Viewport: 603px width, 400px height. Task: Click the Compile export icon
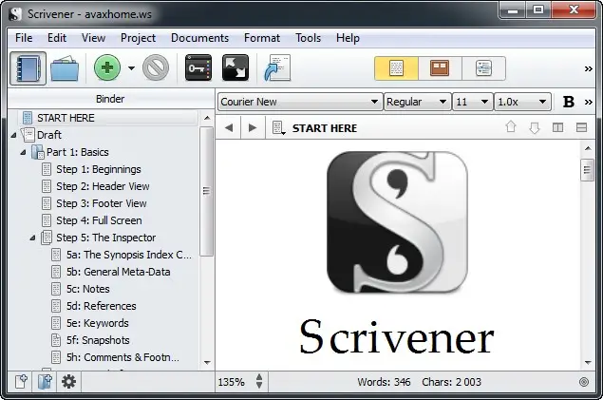click(x=277, y=67)
